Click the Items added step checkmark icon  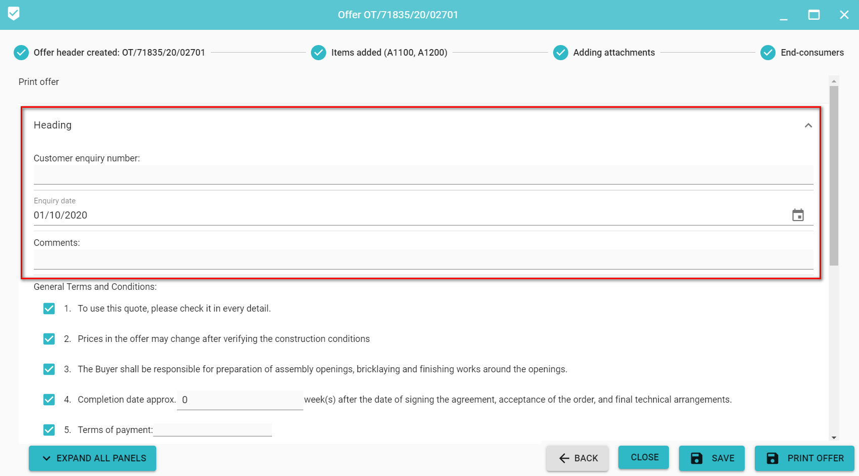[x=319, y=53]
